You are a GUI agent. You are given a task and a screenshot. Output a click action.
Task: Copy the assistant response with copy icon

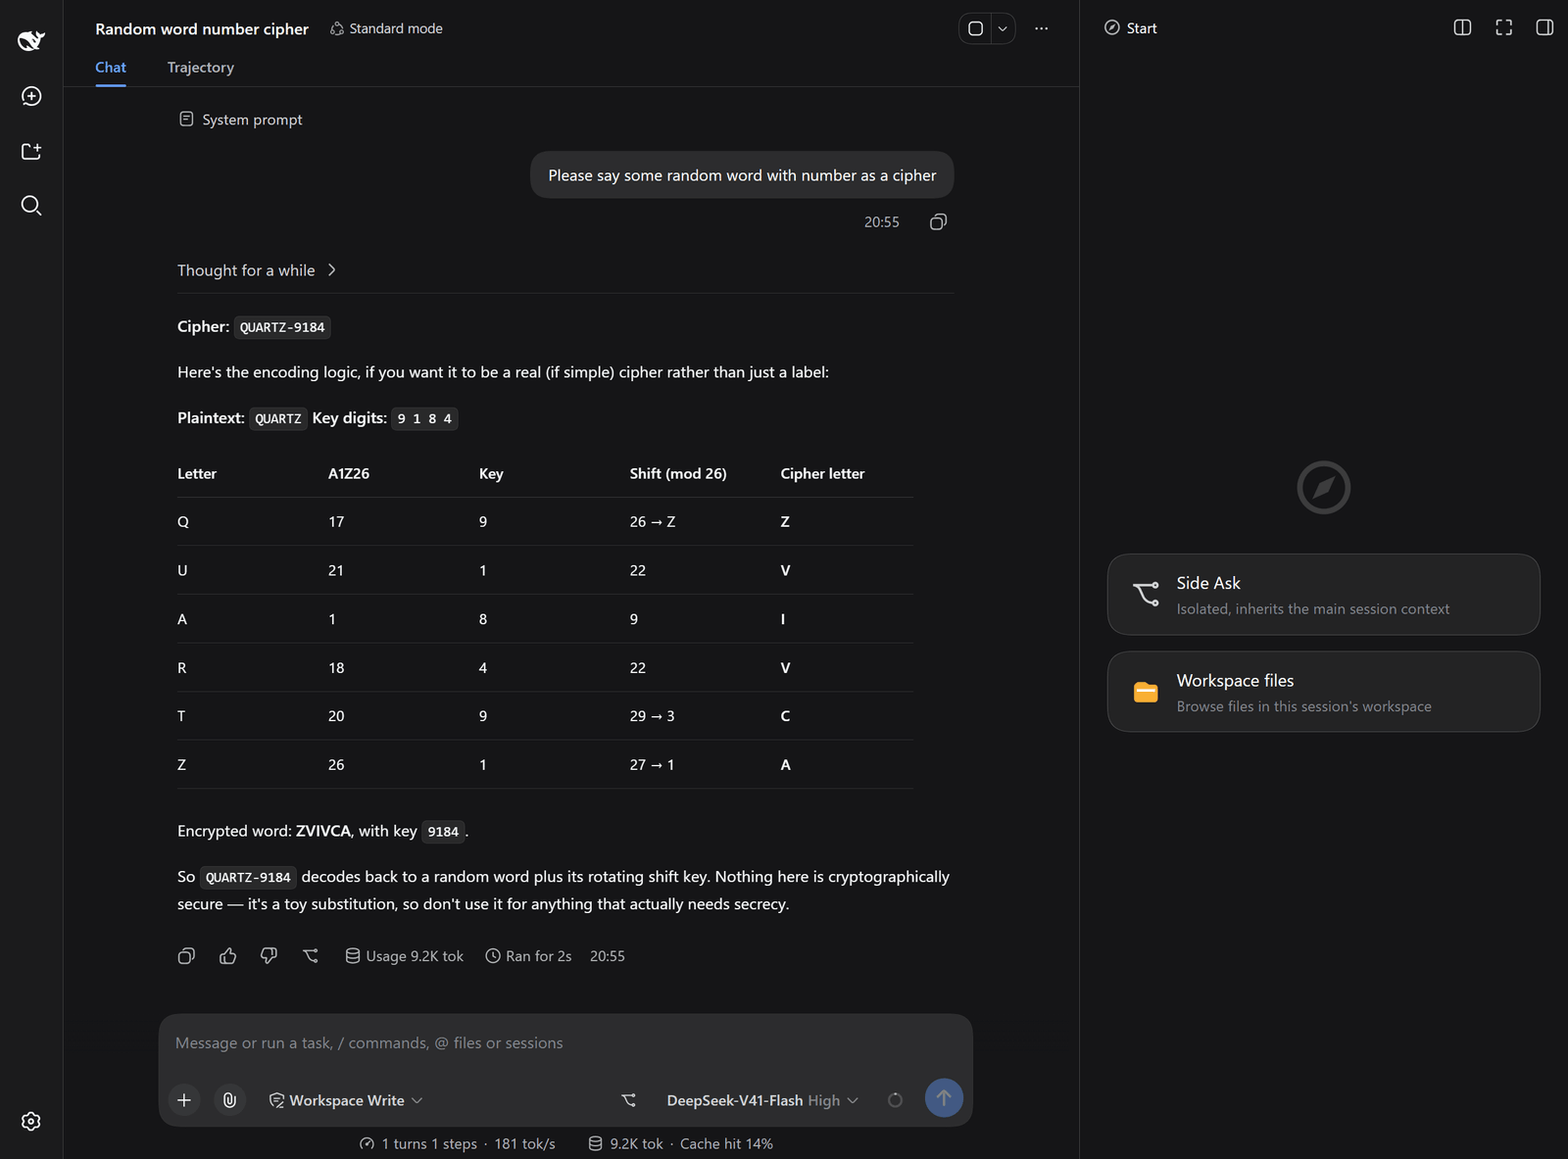[186, 956]
